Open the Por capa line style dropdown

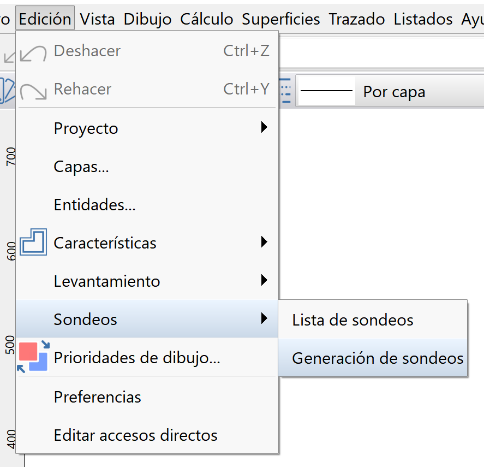click(394, 91)
